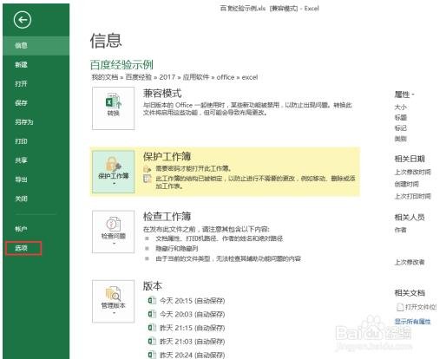The width and height of the screenshot is (446, 359).
Task: Expand the 属性 properties dropdown
Action: (404, 95)
